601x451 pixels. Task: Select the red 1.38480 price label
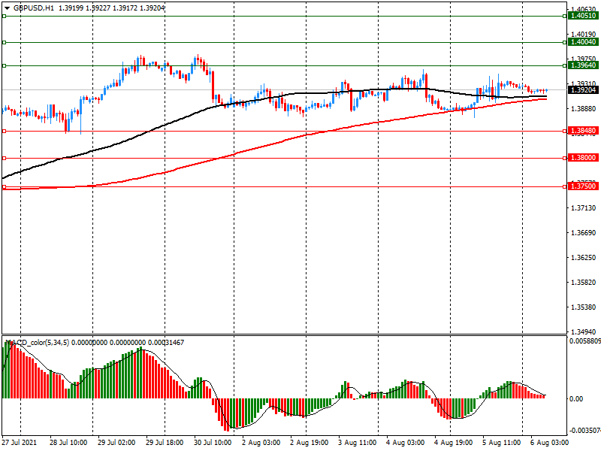[x=583, y=131]
